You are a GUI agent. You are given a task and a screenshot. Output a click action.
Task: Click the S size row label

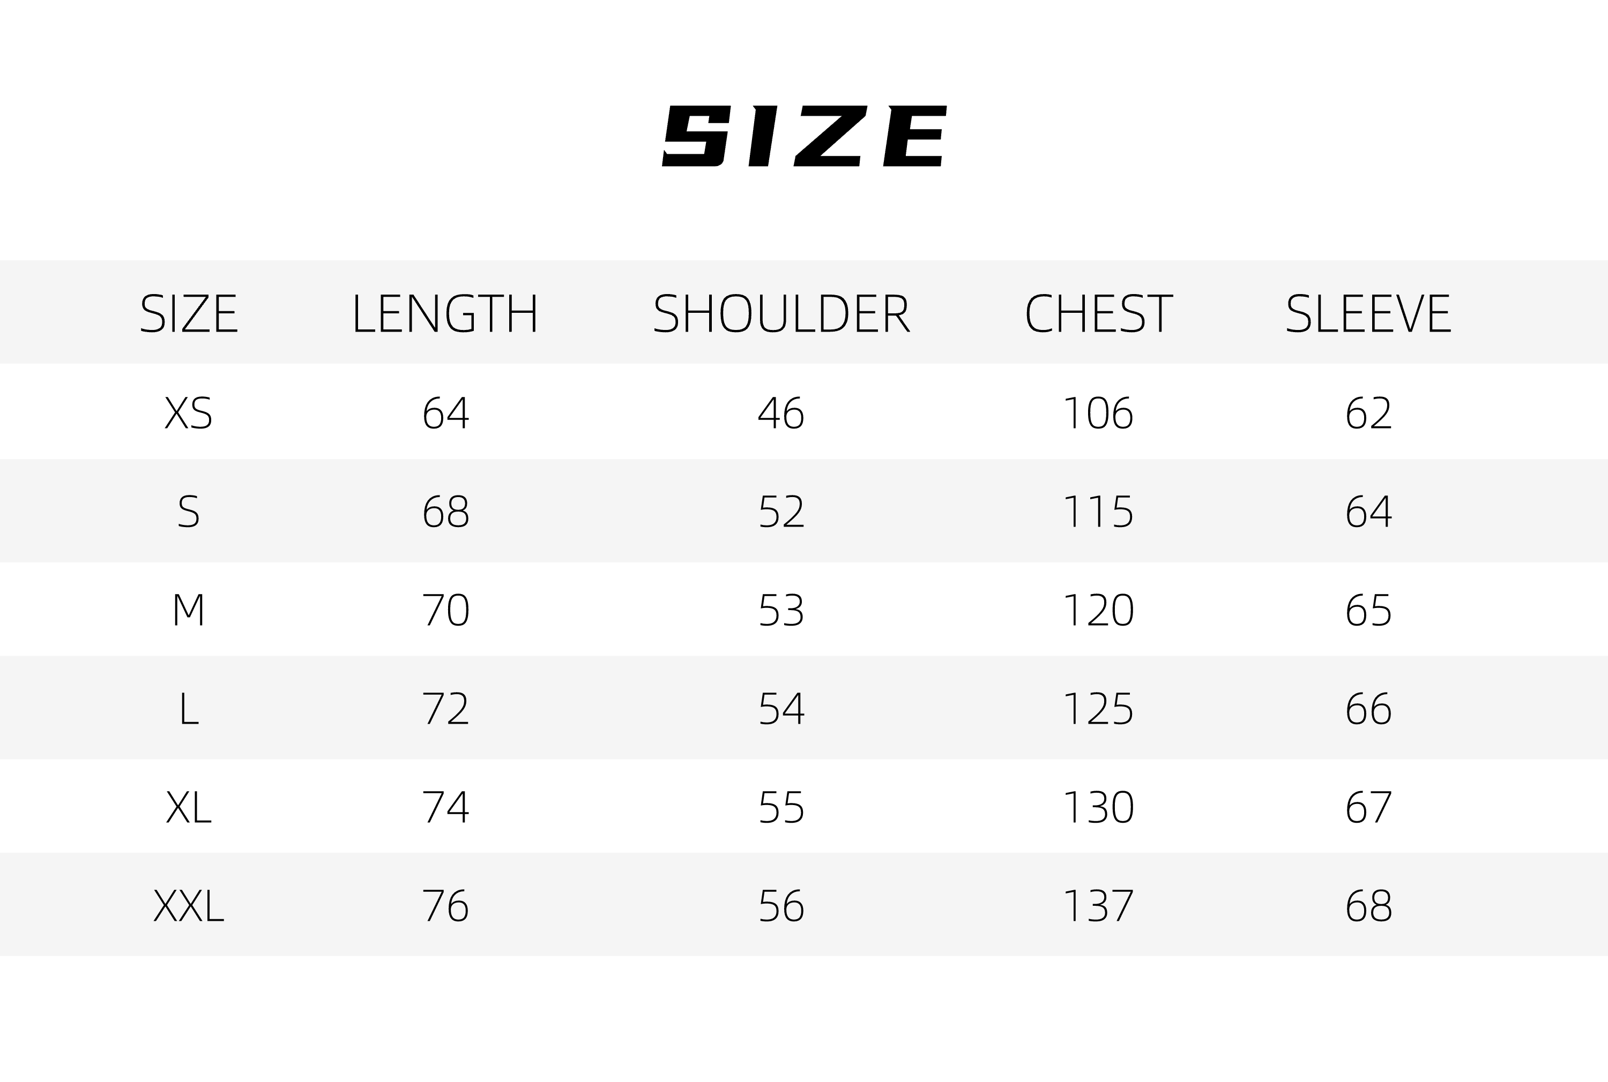tap(189, 512)
